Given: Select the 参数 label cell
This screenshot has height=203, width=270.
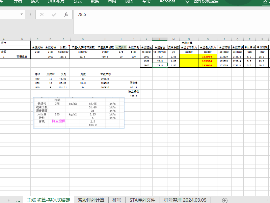Looking at the screenshot, I should pyautogui.click(x=6, y=52).
